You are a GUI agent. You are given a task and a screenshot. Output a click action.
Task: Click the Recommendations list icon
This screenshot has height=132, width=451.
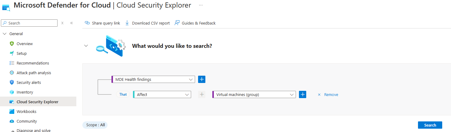coord(12,63)
